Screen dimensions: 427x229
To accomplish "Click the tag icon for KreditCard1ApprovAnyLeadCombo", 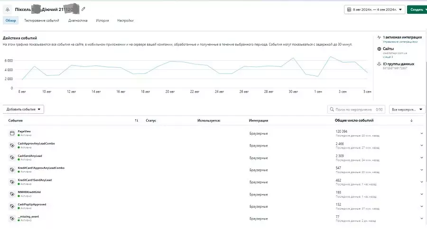I will point(12,170).
